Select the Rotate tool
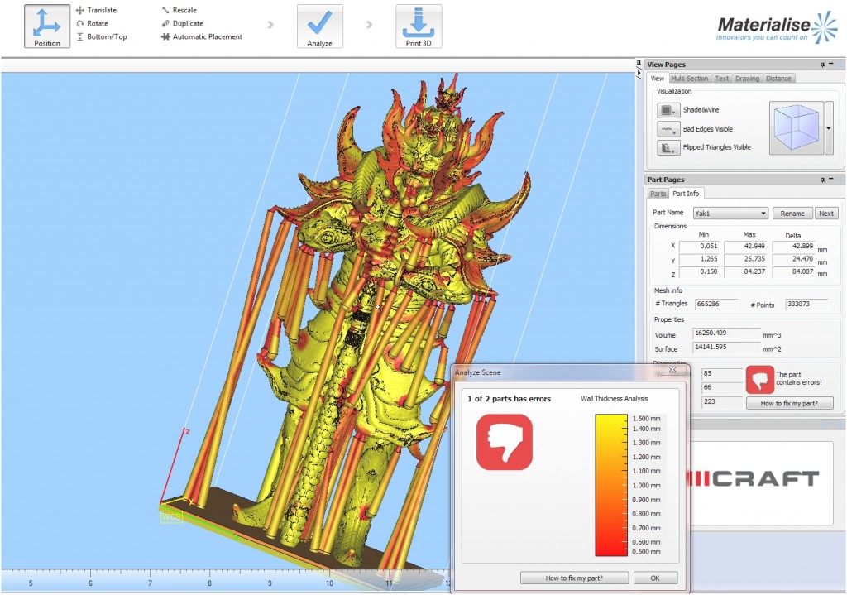The height and width of the screenshot is (595, 847). click(93, 23)
